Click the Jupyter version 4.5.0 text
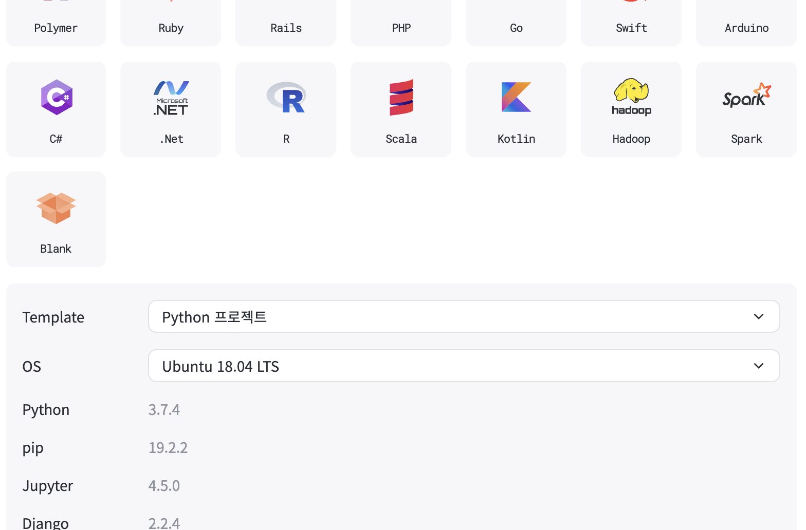This screenshot has height=530, width=806. point(164,486)
